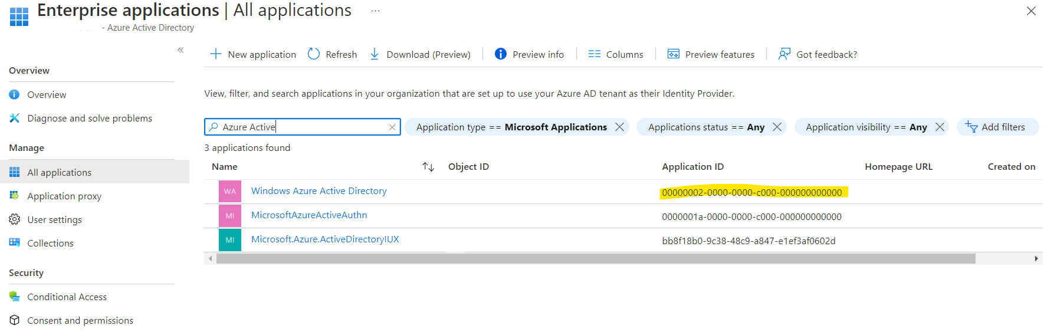This screenshot has width=1054, height=332.
Task: Open Microsoft.Azure.ActiveDirectoryIUX application
Action: pyautogui.click(x=325, y=239)
